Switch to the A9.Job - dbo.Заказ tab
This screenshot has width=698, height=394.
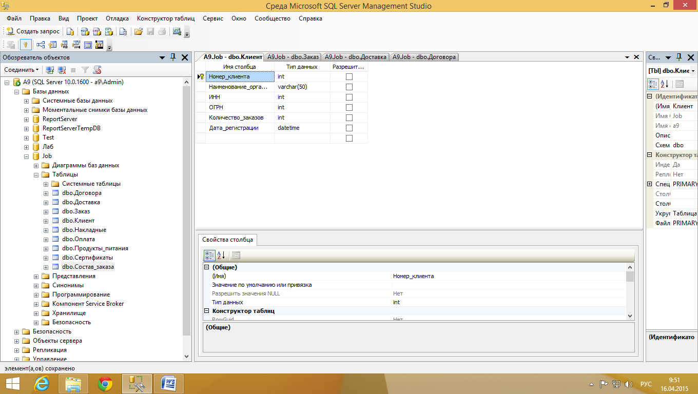pos(293,57)
